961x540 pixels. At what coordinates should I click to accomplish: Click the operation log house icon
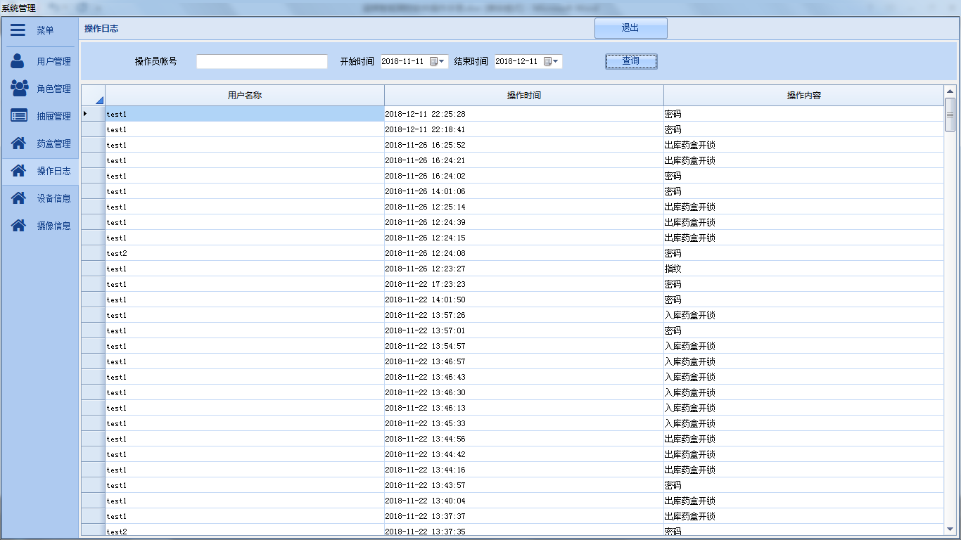(x=19, y=171)
